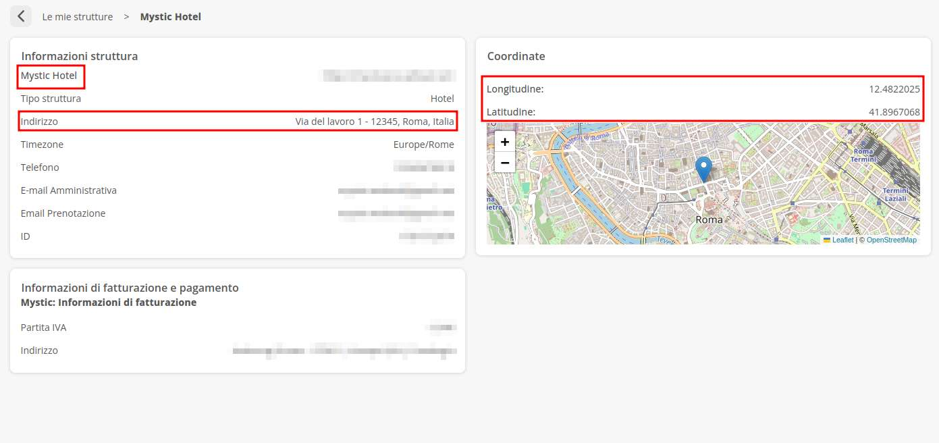Click the Via del lavoro address value
The width and height of the screenshot is (939, 443).
click(375, 122)
